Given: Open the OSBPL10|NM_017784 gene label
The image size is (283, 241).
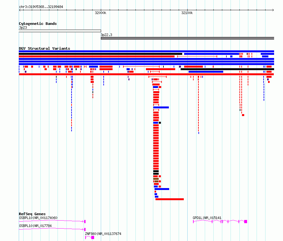Looking at the screenshot, I should coord(35,226).
